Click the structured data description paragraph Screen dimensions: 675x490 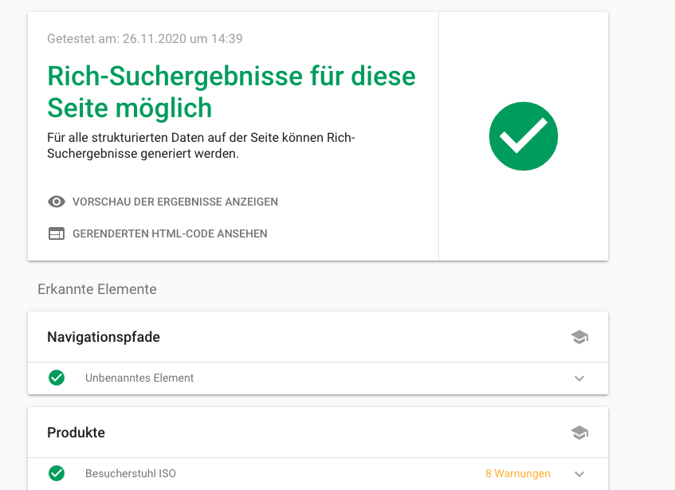[201, 146]
